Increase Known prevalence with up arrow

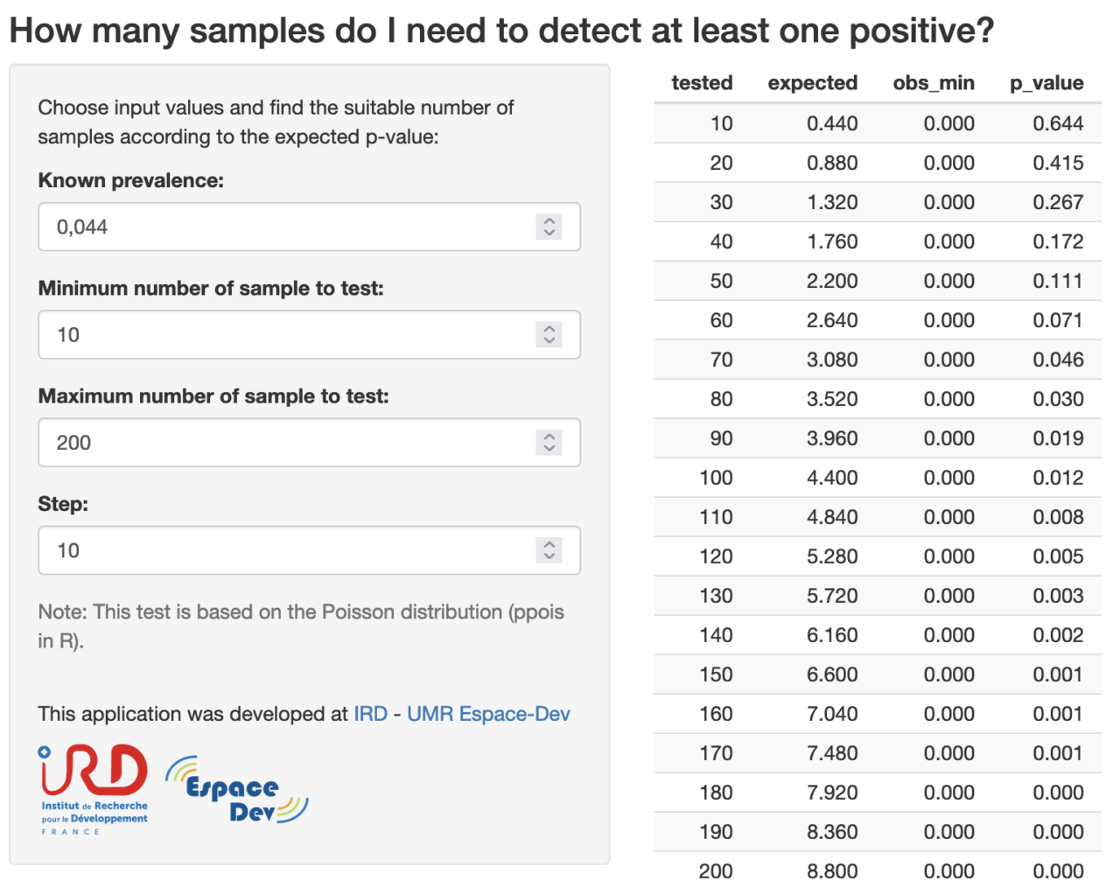coord(549,220)
